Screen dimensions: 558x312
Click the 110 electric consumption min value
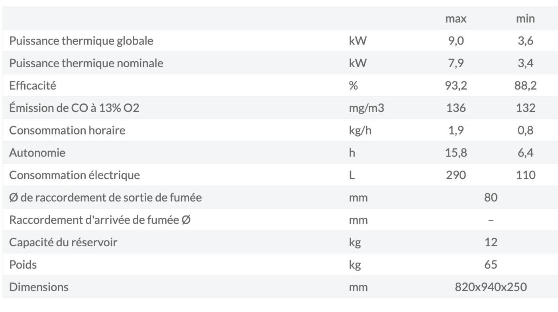[525, 175]
